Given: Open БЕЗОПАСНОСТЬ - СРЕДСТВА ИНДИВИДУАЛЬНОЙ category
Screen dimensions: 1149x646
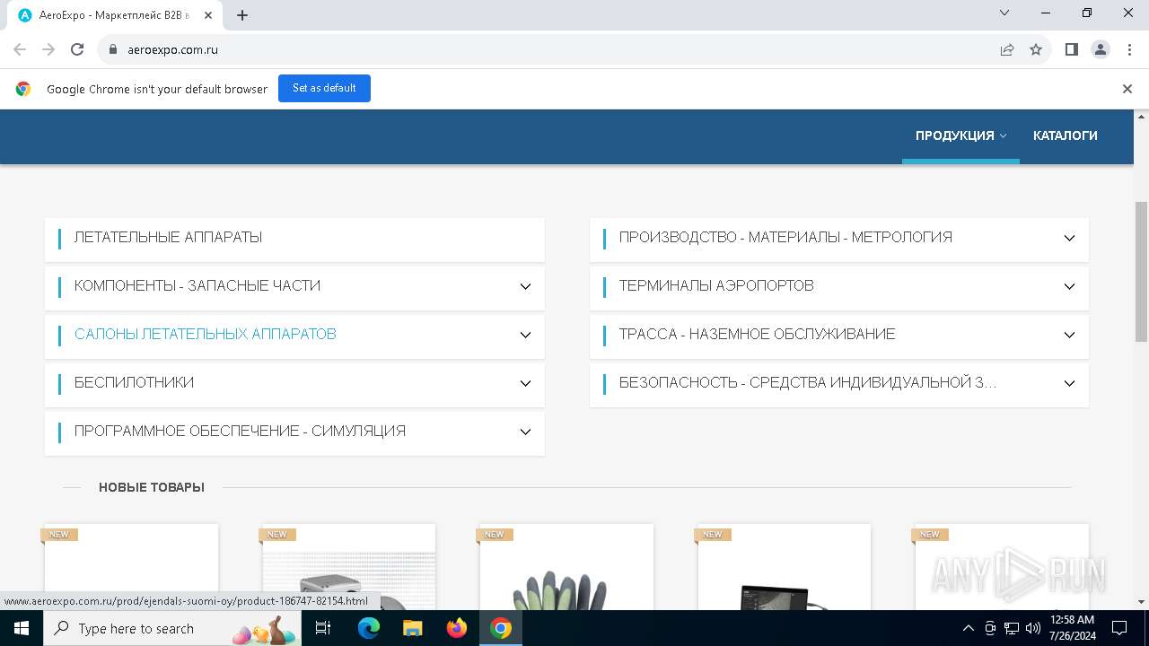Looking at the screenshot, I should click(808, 383).
